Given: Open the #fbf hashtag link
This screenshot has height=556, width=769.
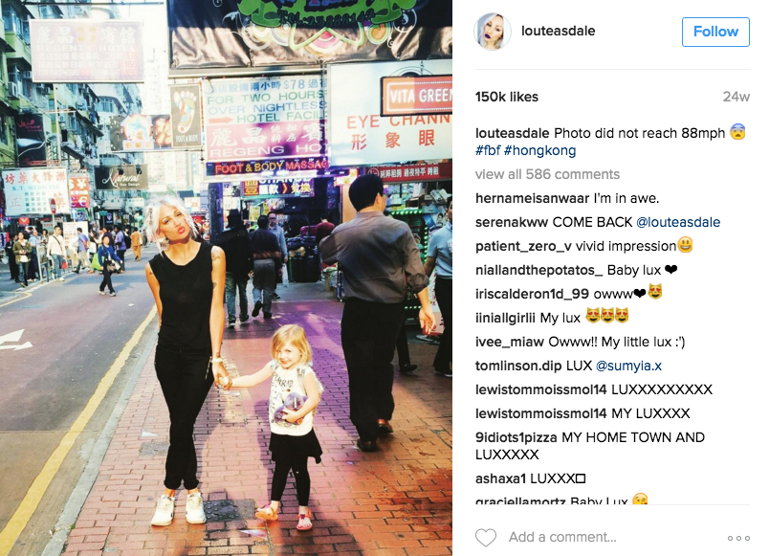Looking at the screenshot, I should click(x=488, y=150).
